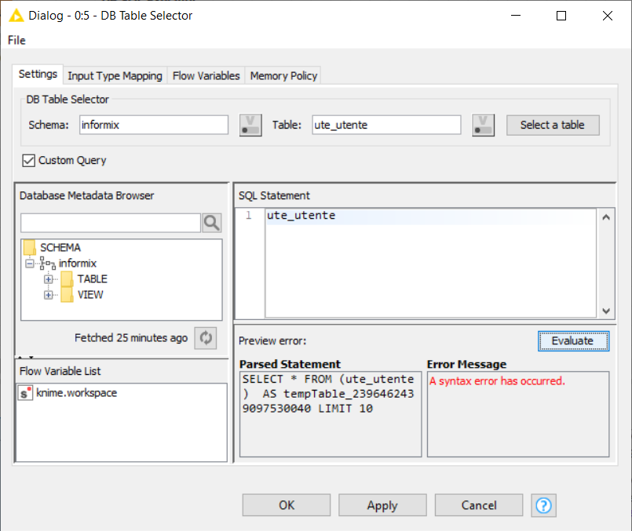Click the Evaluate button
The width and height of the screenshot is (632, 531).
click(573, 340)
